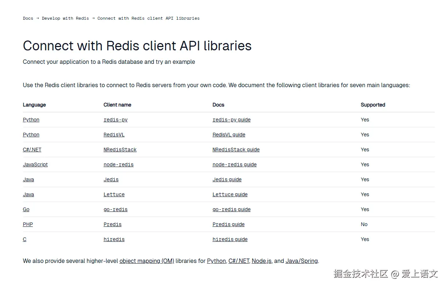Click the Yes value in Jedis row
This screenshot has height=287, width=446.
365,179
